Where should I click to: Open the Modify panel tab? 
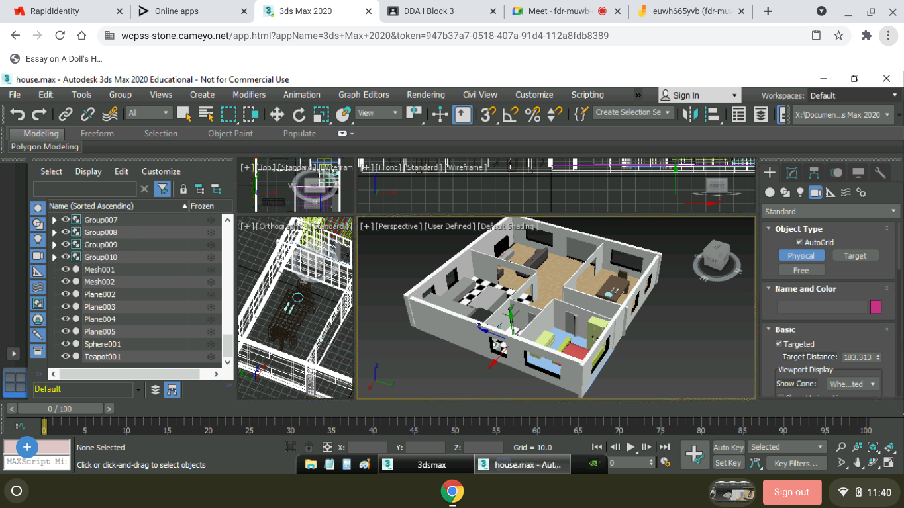point(791,173)
